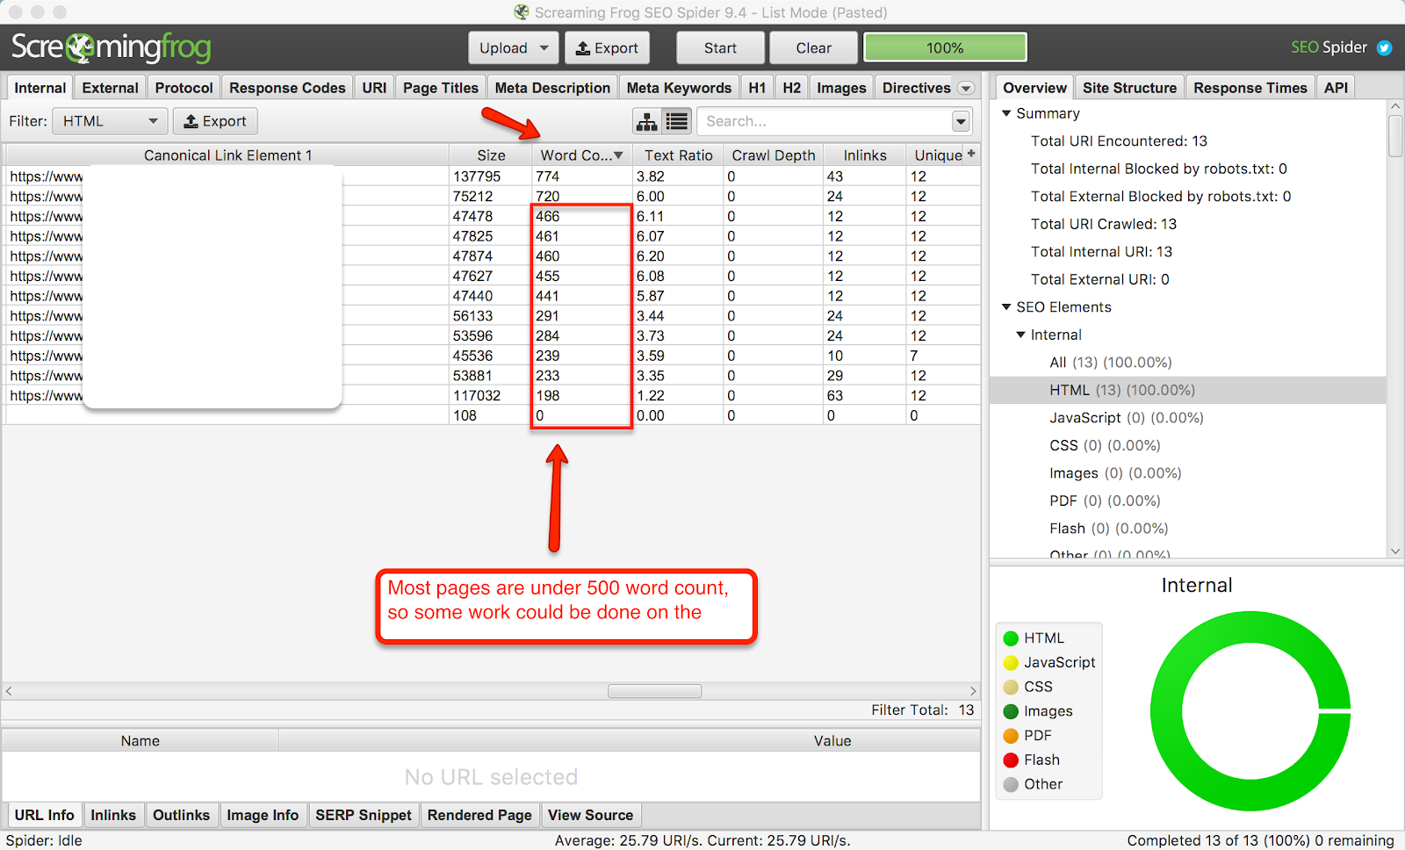
Task: Open the Rendered Page bottom tab
Action: 479,815
